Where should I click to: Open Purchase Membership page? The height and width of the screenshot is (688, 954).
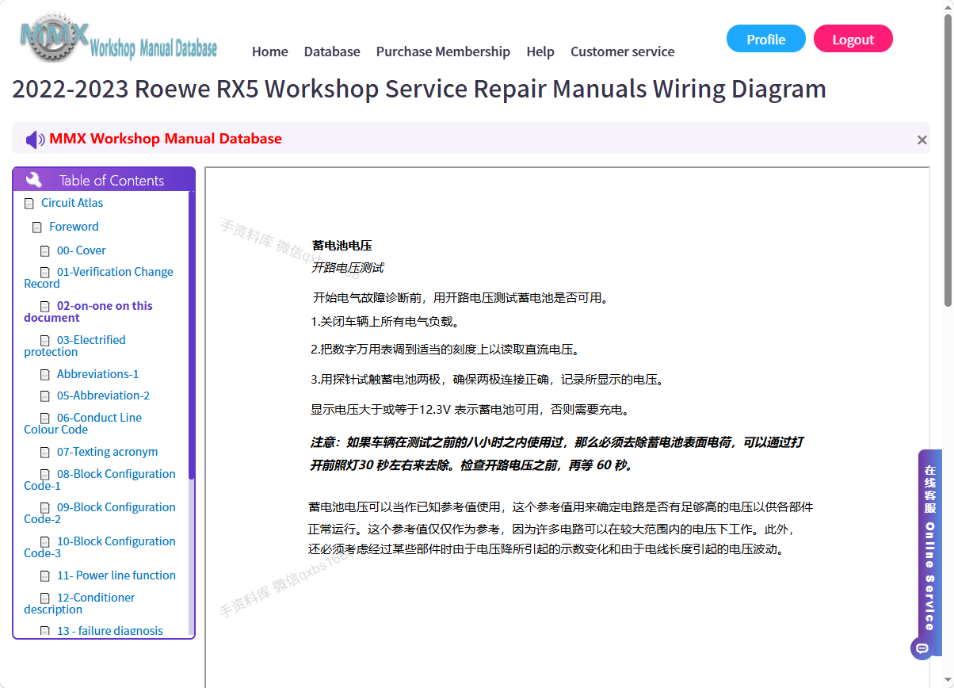pos(443,52)
